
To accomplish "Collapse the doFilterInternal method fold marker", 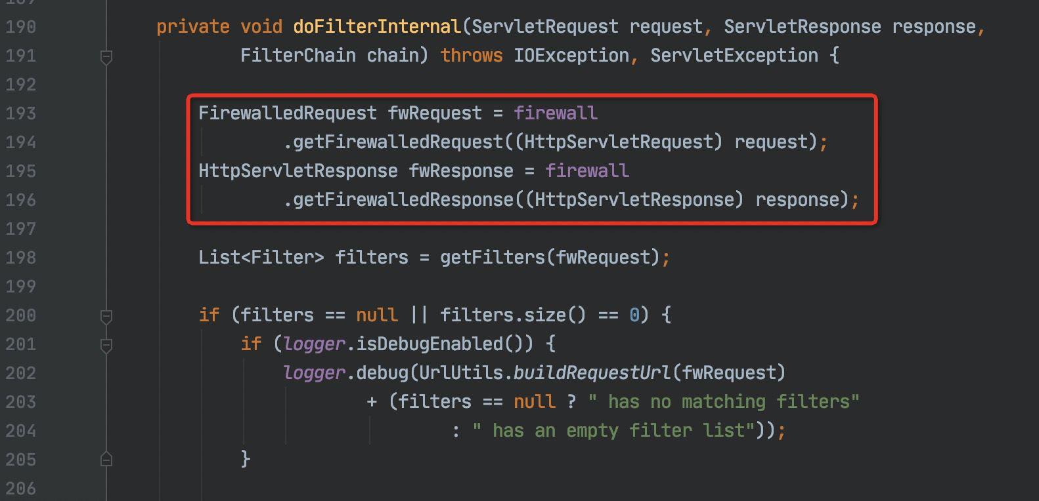I will click(106, 58).
